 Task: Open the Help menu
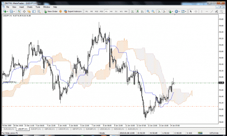pyautogui.click(x=55, y=7)
